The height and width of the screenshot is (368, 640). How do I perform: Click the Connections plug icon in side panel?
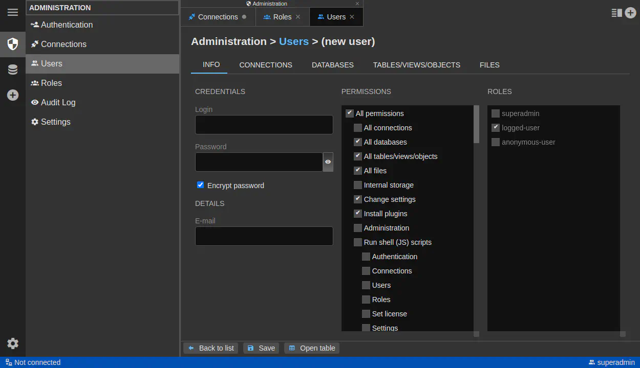click(x=35, y=44)
